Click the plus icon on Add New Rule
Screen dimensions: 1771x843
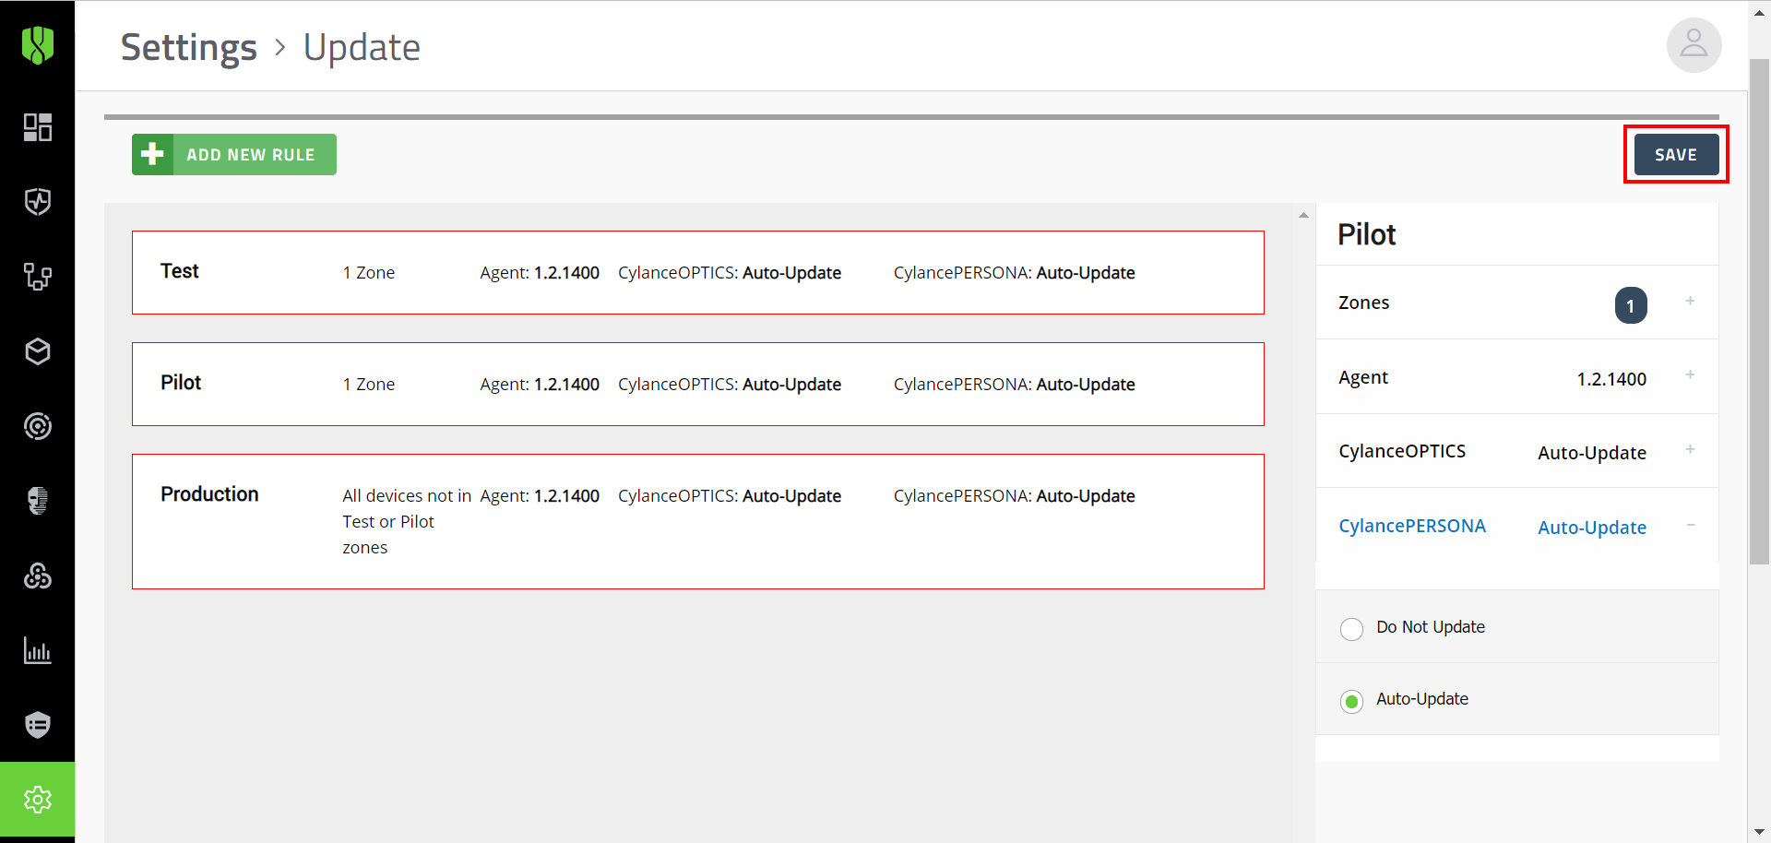(152, 154)
